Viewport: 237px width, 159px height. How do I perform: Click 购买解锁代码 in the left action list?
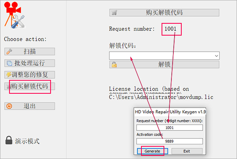[x=30, y=86]
